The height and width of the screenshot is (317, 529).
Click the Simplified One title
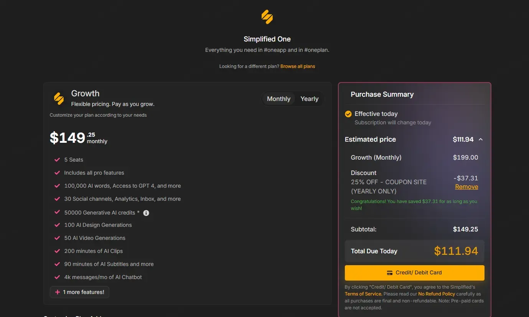tap(267, 39)
